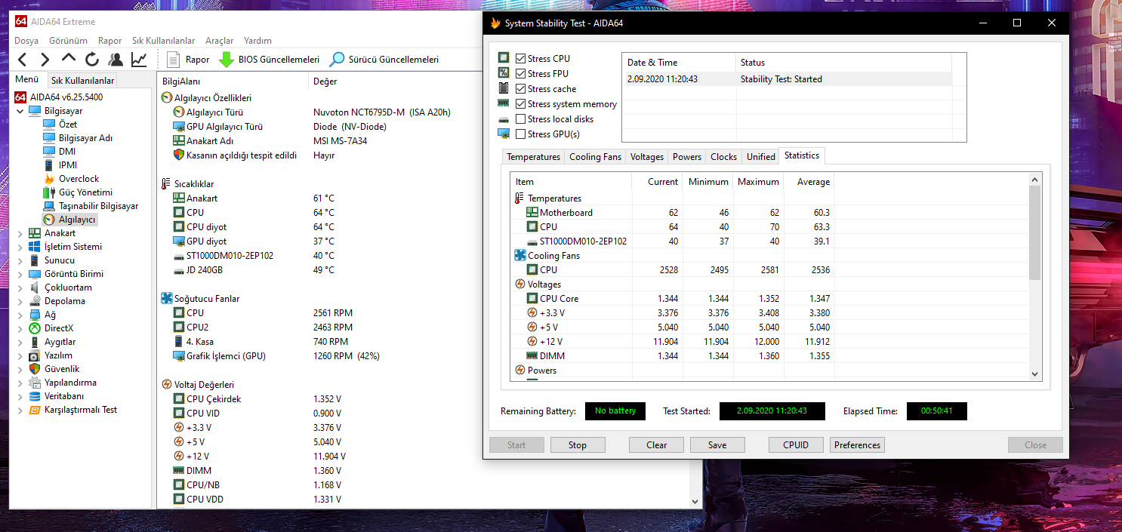This screenshot has width=1122, height=532.
Task: Switch to Sık Kullanılanlar sidebar tab
Action: point(82,81)
